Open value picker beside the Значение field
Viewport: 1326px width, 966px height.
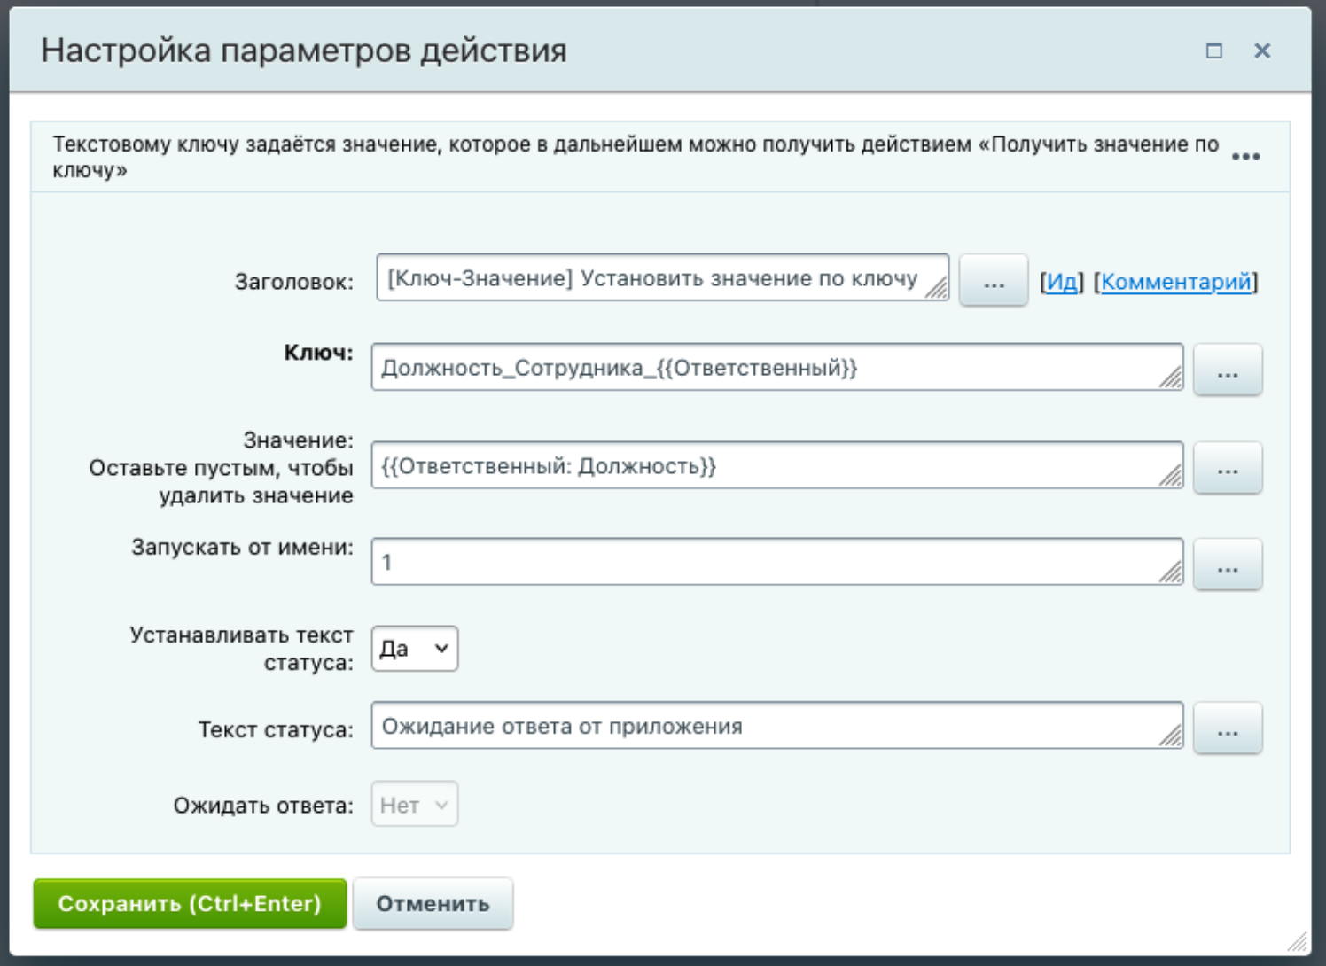[x=1227, y=468]
